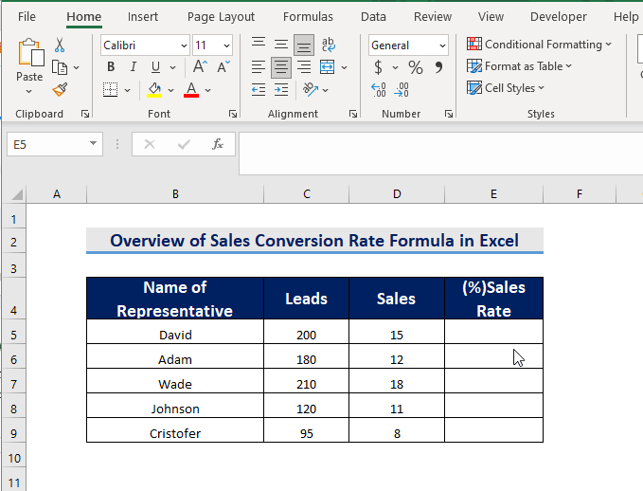Increase the indent
The width and height of the screenshot is (643, 491).
pos(281,89)
